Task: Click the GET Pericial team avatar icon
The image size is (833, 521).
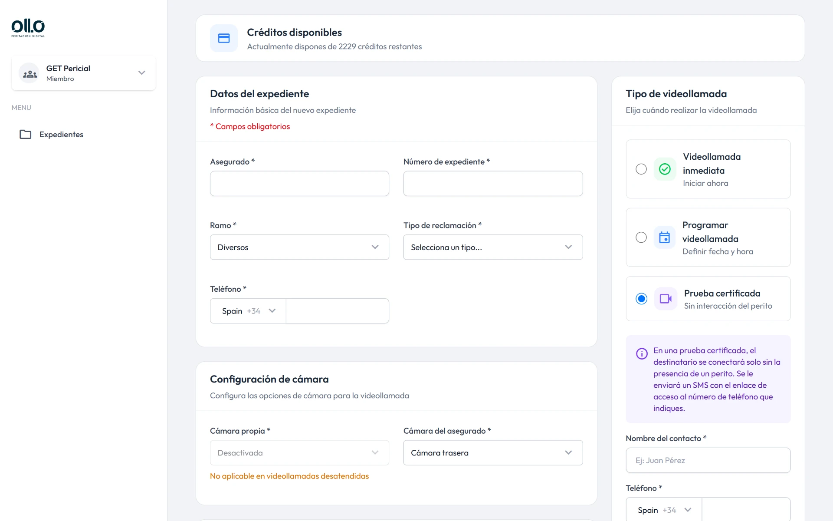Action: [x=30, y=73]
